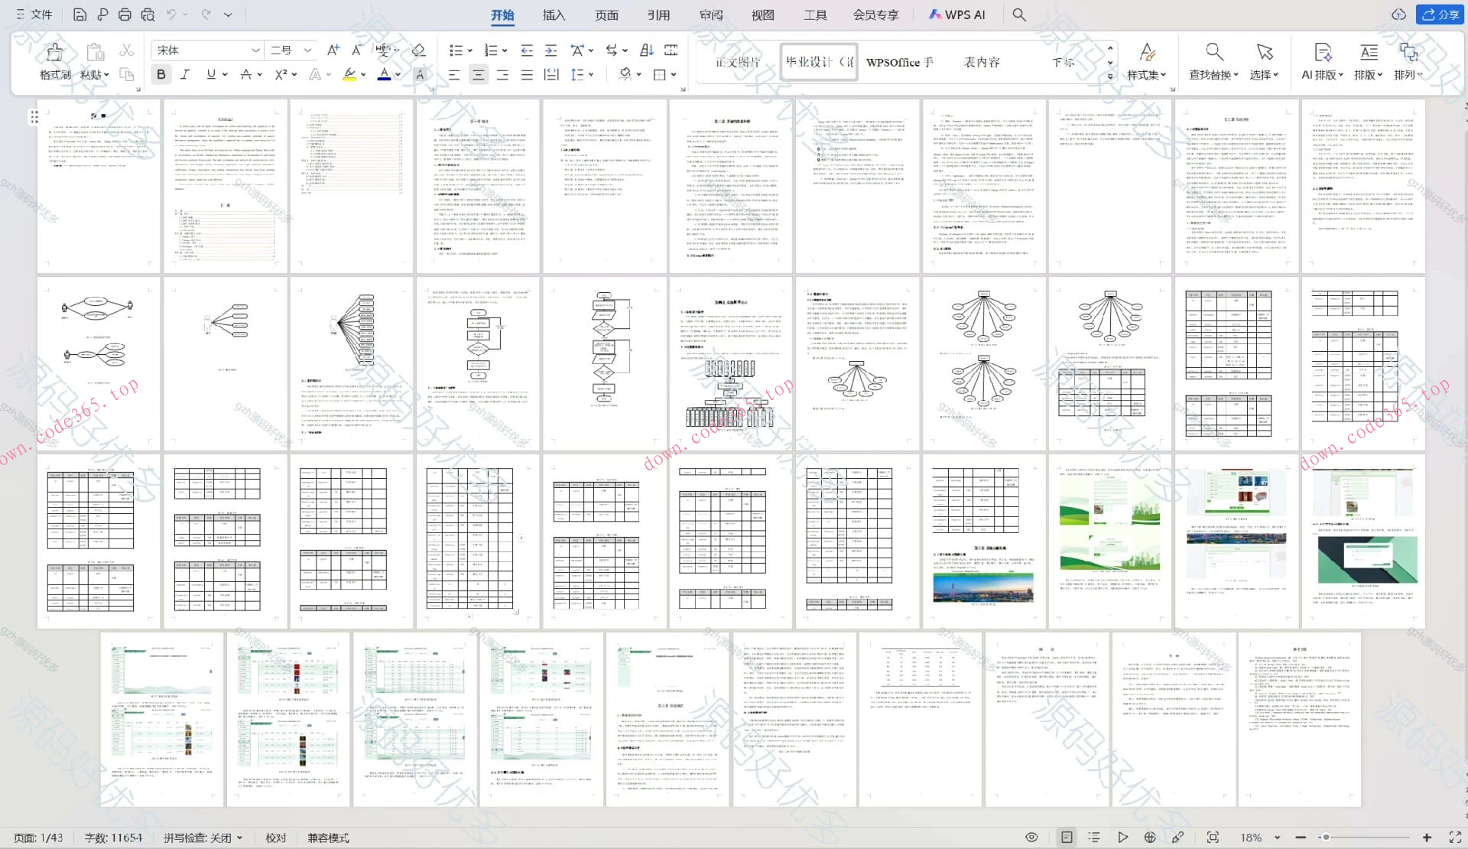The height and width of the screenshot is (849, 1468).
Task: Open Find and Replace magnifier tool
Action: pos(1213,52)
